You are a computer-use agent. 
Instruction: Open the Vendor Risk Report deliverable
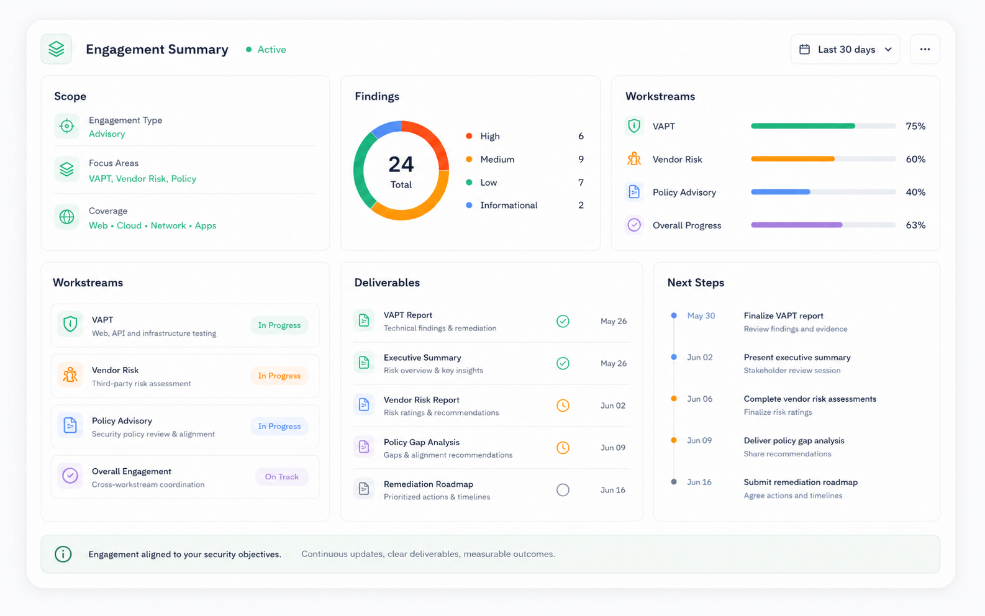(491, 405)
